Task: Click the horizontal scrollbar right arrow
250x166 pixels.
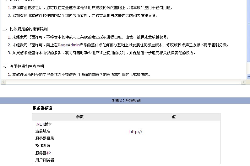Action: pos(243,82)
